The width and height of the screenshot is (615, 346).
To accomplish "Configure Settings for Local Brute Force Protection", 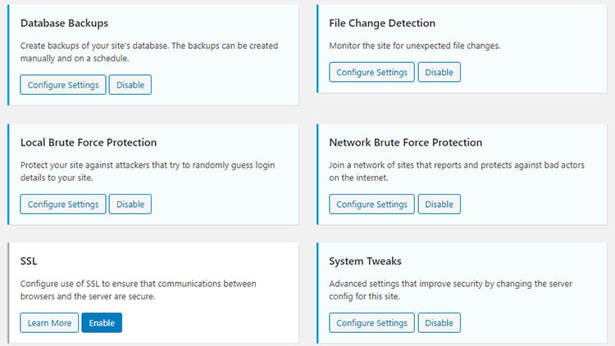I will [63, 204].
